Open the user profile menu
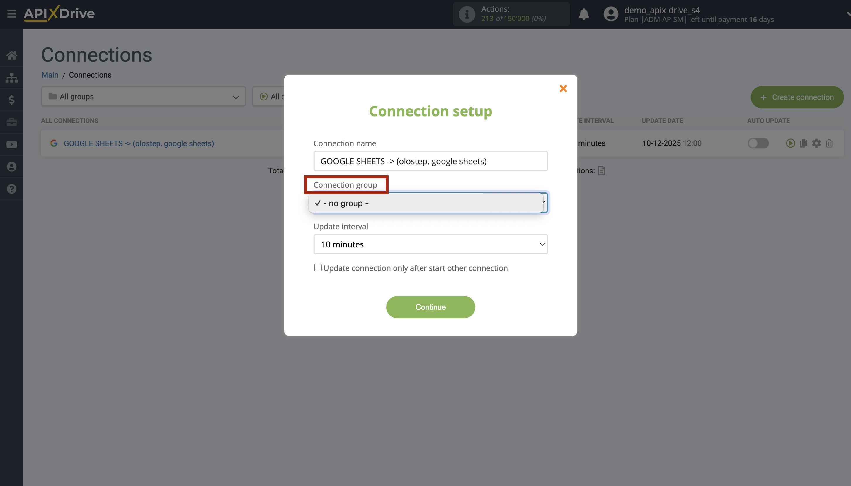 click(610, 14)
